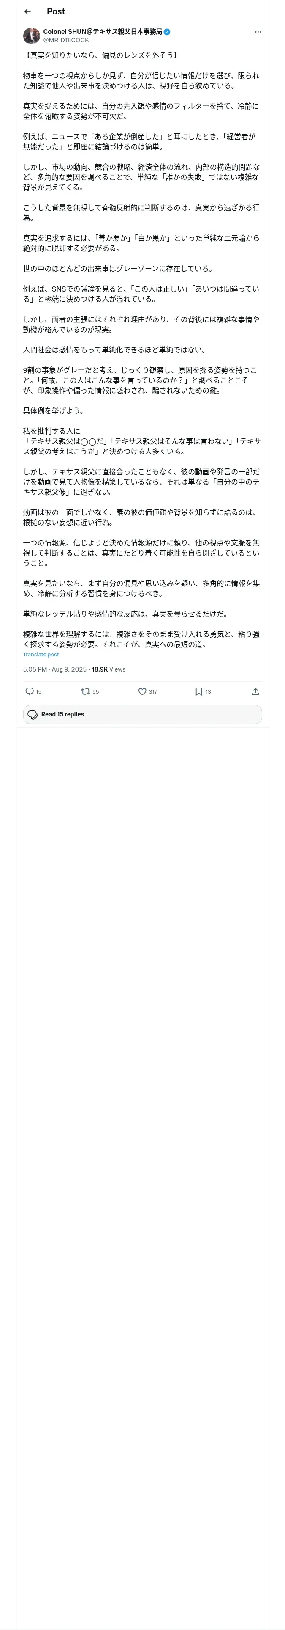
Task: Share the post via the upload icon
Action: [255, 691]
